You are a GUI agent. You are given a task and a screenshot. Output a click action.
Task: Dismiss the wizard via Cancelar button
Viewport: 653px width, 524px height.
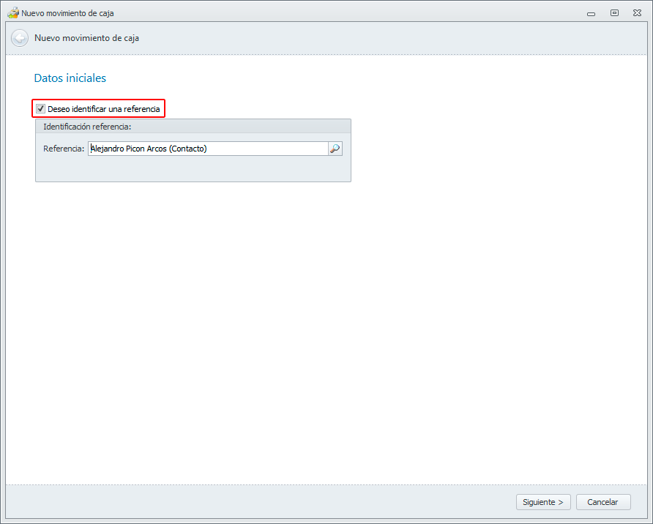pos(603,502)
